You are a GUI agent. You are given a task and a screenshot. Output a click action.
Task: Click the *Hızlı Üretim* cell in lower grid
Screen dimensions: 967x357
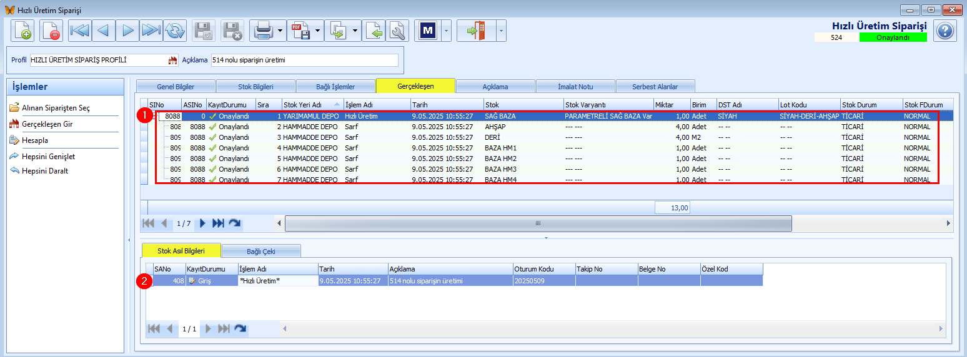point(277,281)
